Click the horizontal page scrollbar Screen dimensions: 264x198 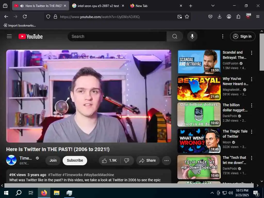coord(129,185)
